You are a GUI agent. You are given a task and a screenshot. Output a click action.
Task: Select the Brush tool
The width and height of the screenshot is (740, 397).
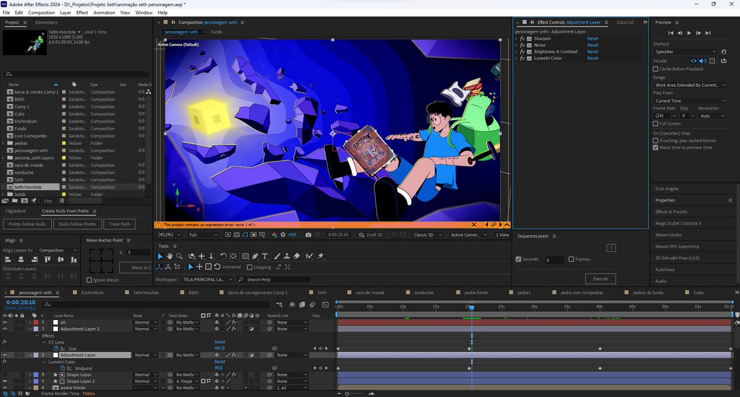277,256
